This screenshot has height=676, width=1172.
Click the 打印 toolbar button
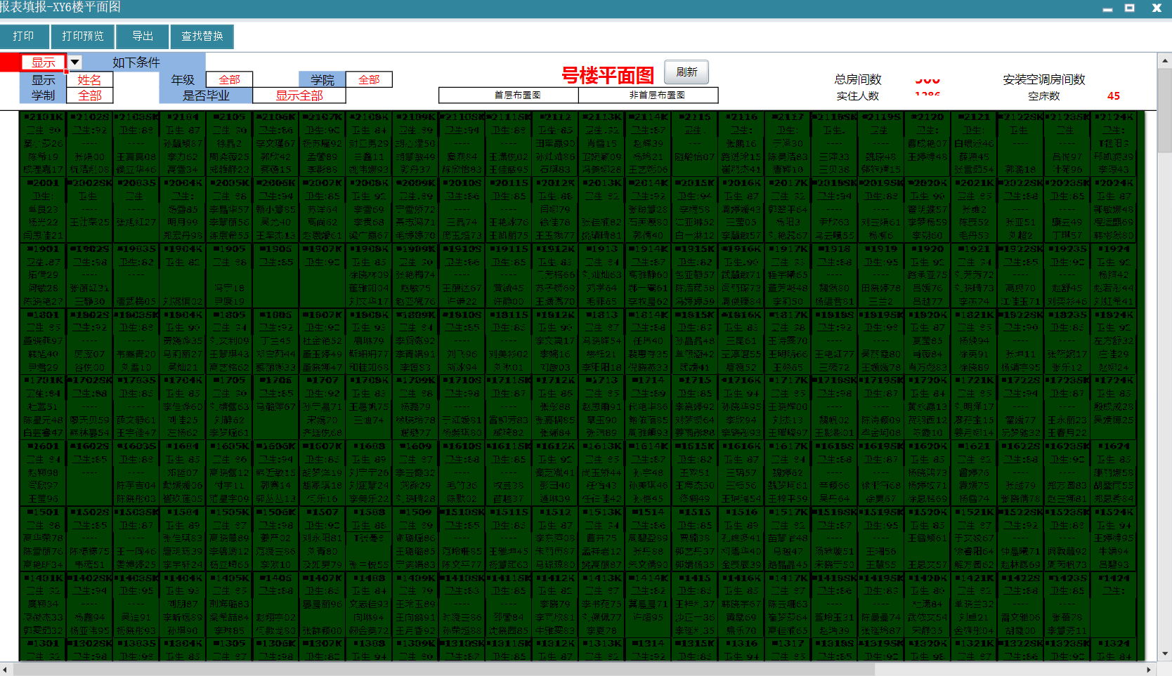click(24, 36)
